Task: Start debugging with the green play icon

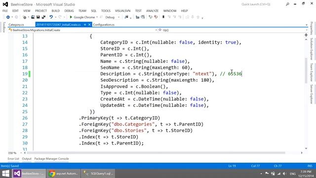Action: click(x=71, y=17)
